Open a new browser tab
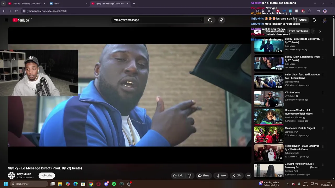Image resolution: width=335 pixels, height=188 pixels. click(x=134, y=4)
